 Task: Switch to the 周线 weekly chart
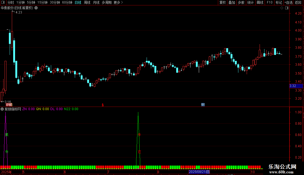click(x=87, y=2)
